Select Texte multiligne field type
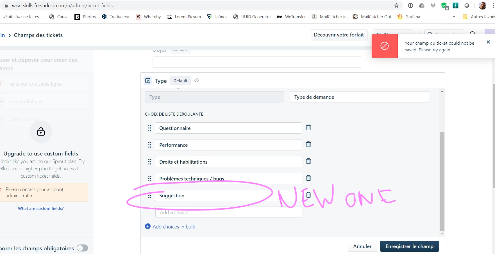The image size is (495, 254). point(25,102)
